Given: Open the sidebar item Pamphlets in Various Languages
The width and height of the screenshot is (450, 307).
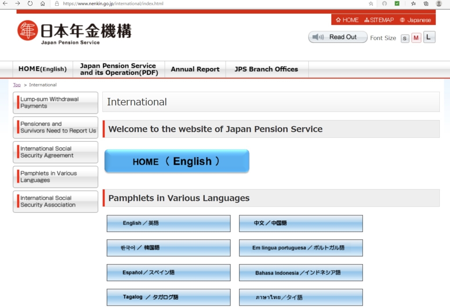Looking at the screenshot, I should pos(55,177).
